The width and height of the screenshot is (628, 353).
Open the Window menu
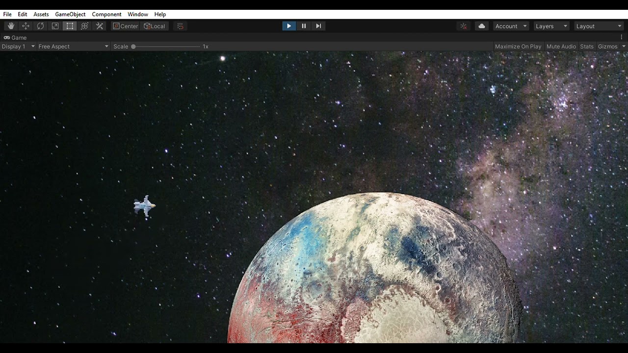pyautogui.click(x=138, y=14)
